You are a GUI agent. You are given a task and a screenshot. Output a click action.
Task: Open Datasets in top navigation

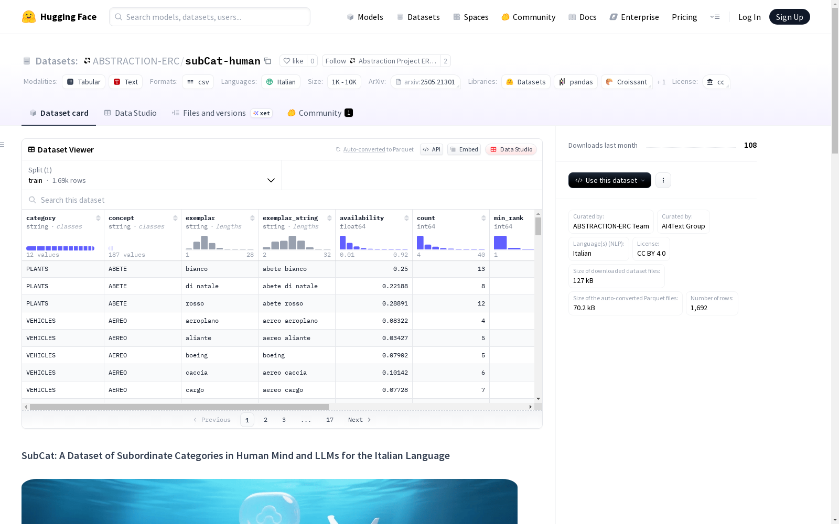(x=418, y=17)
